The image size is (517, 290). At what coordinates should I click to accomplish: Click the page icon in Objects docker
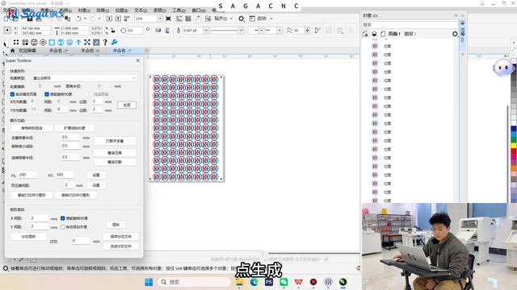(383, 34)
